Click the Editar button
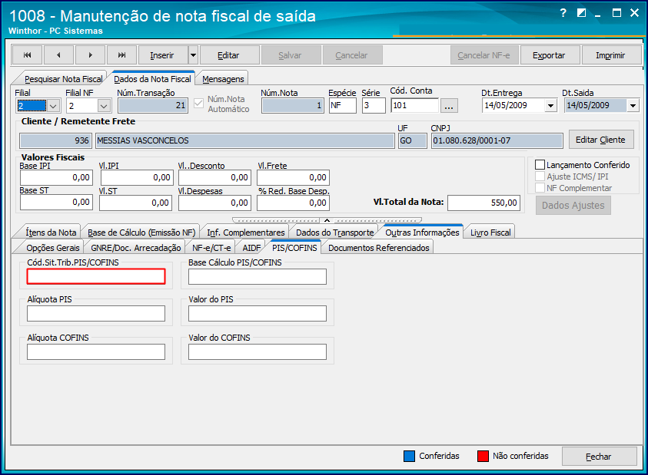 (x=228, y=55)
